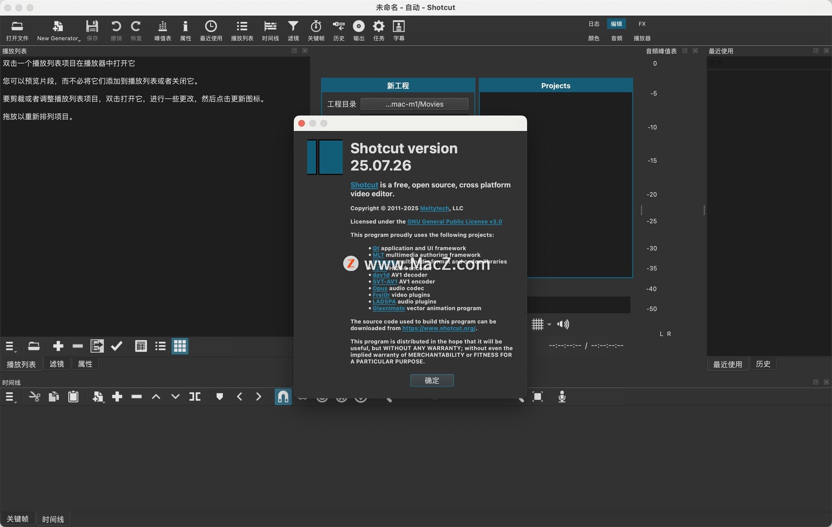Screen dimensions: 832x527
Task: Switch playlist to grid icons view
Action: [180, 346]
